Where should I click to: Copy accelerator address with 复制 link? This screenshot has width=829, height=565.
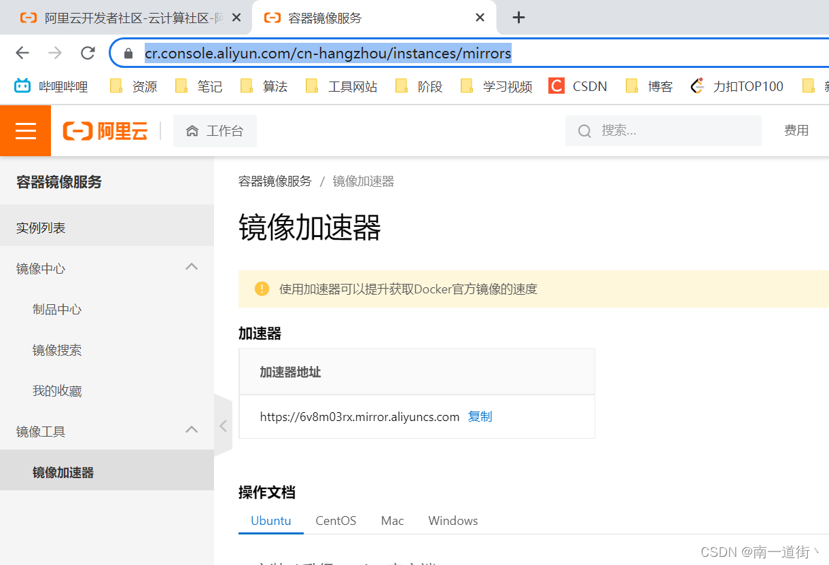tap(480, 417)
